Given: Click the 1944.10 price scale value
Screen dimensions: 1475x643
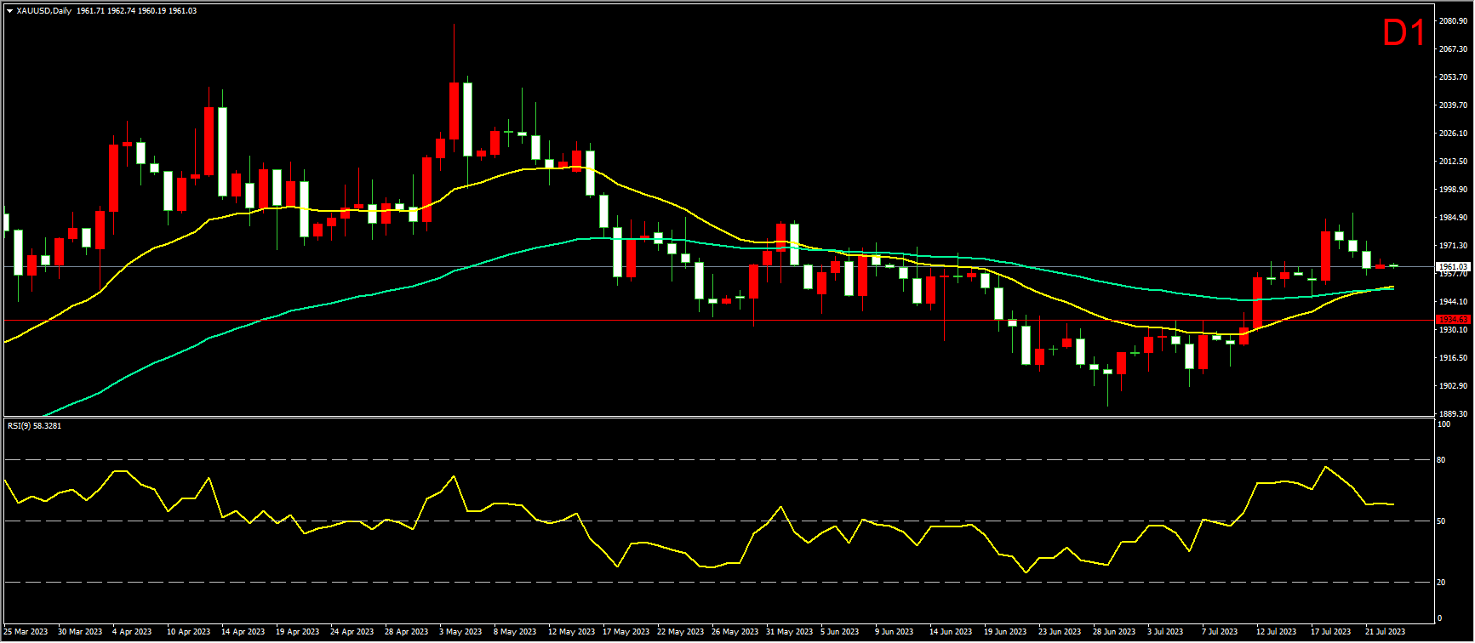Looking at the screenshot, I should point(1452,302).
